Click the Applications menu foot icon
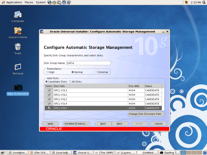Image resolution: width=207 pixels, height=155 pixels. point(3,2)
